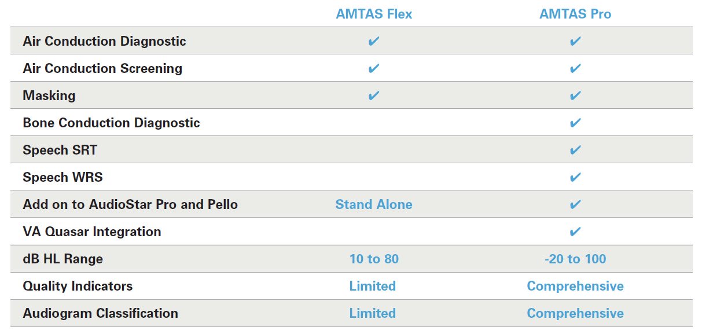Viewport: 702px width, 334px height.
Task: Click AMTAS Flex Air Conduction Screening checkmark
Action: (374, 68)
